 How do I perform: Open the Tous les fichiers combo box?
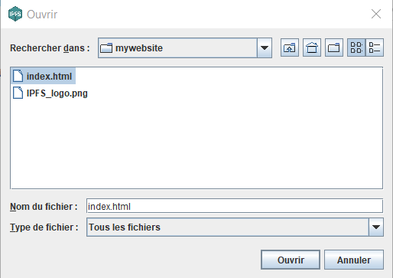click(x=235, y=227)
